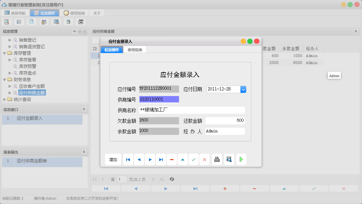Advance to the next record with the arrow icon
362x204 pixels.
[x=150, y=159]
